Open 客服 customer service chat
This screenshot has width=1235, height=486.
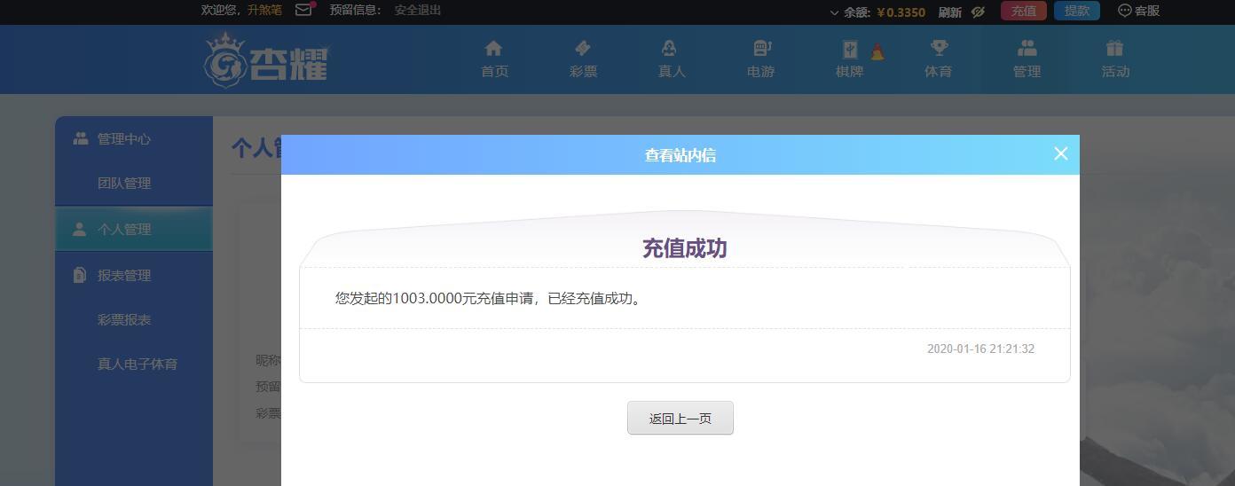coord(1138,11)
